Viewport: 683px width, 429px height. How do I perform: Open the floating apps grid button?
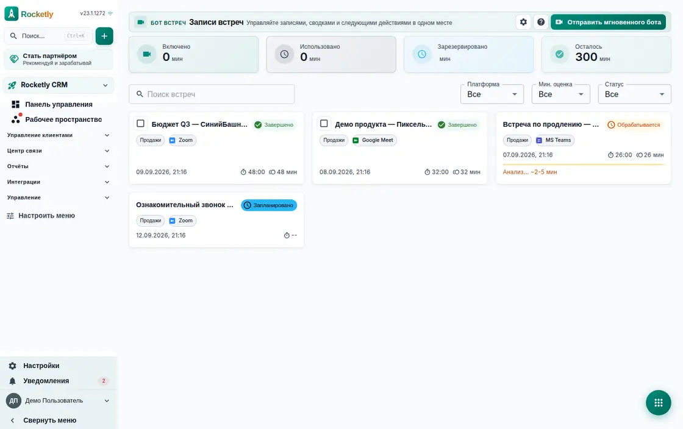tap(658, 402)
